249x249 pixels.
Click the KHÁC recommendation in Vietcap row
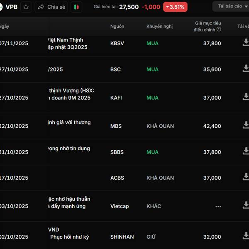(x=154, y=206)
